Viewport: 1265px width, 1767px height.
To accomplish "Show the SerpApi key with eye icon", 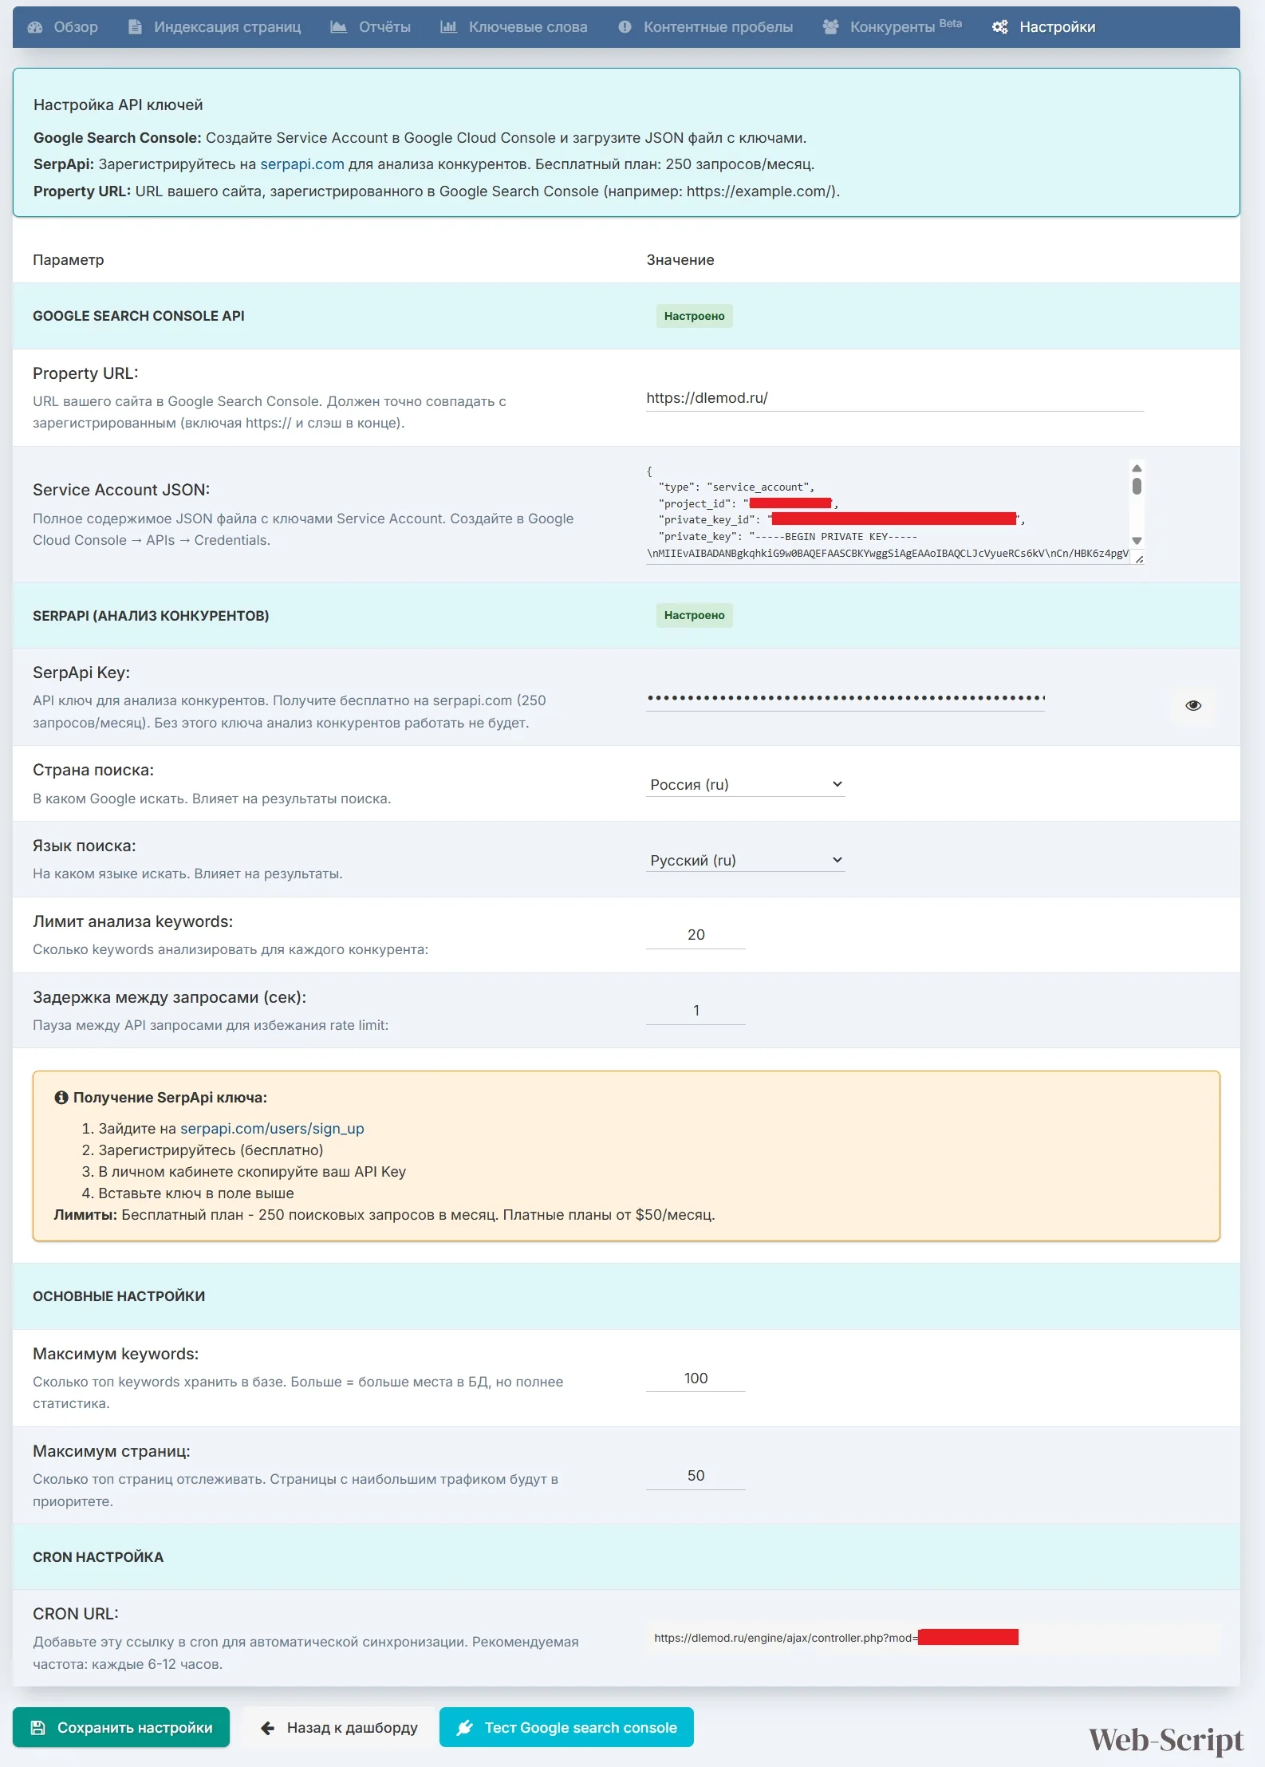I will click(x=1192, y=705).
